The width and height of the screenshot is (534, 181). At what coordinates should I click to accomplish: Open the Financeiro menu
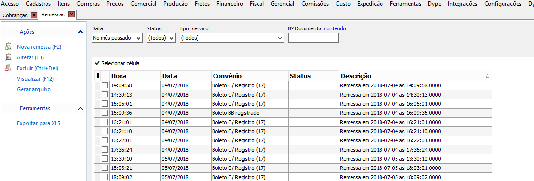(x=229, y=4)
